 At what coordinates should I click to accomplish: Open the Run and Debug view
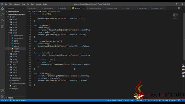(2, 21)
